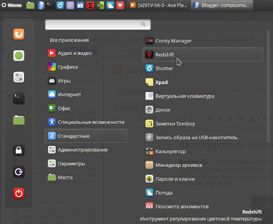Select the Стандартные category
Screen dimensions: 273x224
pos(86,136)
